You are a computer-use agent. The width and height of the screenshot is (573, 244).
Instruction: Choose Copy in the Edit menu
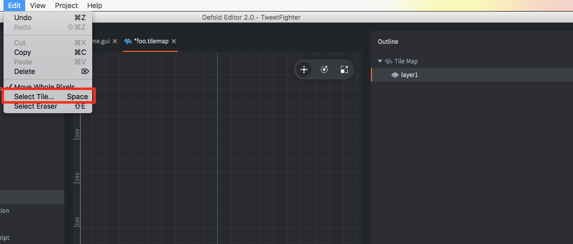[x=48, y=52]
